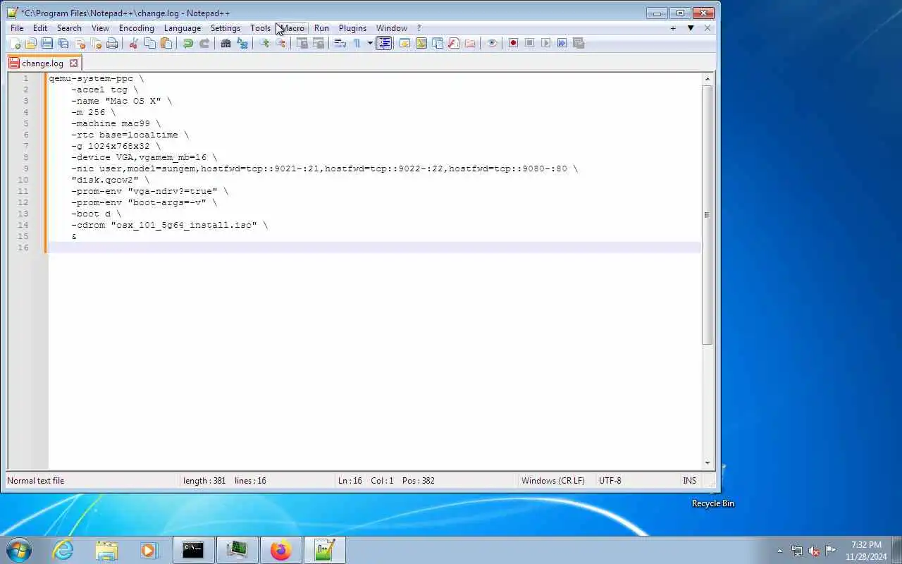Close the change.log tab with its X

[73, 63]
